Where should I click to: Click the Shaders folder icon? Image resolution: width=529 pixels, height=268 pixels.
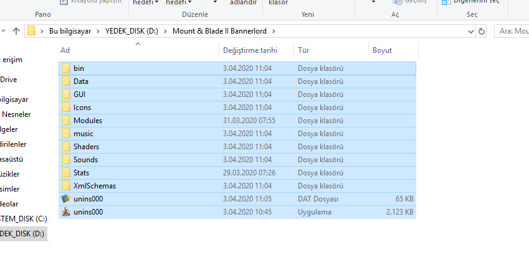pos(66,147)
